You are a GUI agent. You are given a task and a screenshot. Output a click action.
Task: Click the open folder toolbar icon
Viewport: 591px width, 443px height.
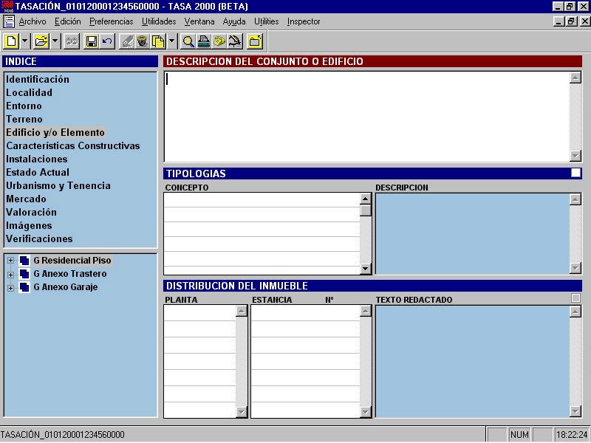[x=41, y=41]
